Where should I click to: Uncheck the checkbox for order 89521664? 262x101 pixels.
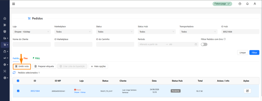[x=18, y=91]
